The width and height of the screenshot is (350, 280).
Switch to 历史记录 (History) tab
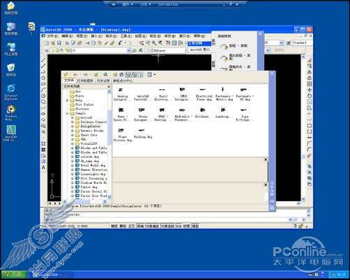pyautogui.click(x=103, y=81)
